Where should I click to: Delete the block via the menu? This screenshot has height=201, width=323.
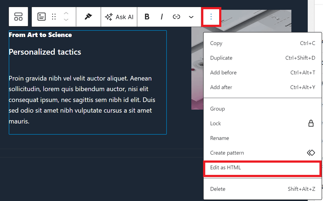pyautogui.click(x=218, y=189)
